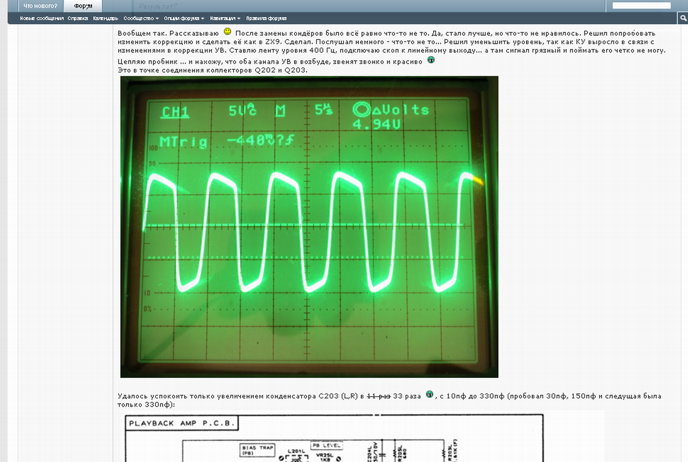
Task: Click the 'Навигация' dropdown arrow
Action: [x=239, y=18]
